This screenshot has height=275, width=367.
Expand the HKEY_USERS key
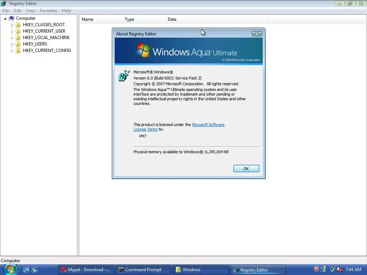[12, 44]
